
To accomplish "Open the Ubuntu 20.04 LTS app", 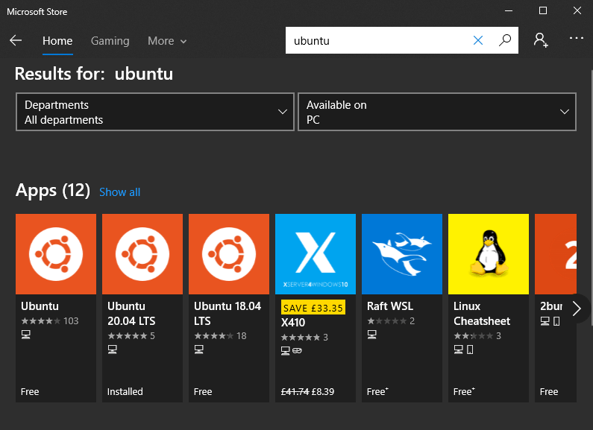I will [x=142, y=254].
